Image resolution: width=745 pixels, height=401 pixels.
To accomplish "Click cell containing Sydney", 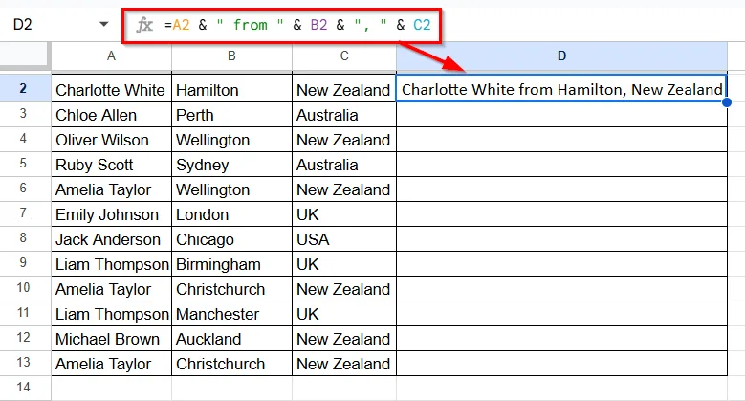I will 231,165.
